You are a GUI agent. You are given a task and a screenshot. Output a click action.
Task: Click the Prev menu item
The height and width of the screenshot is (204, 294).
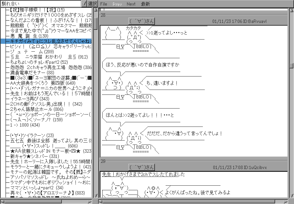117,4
